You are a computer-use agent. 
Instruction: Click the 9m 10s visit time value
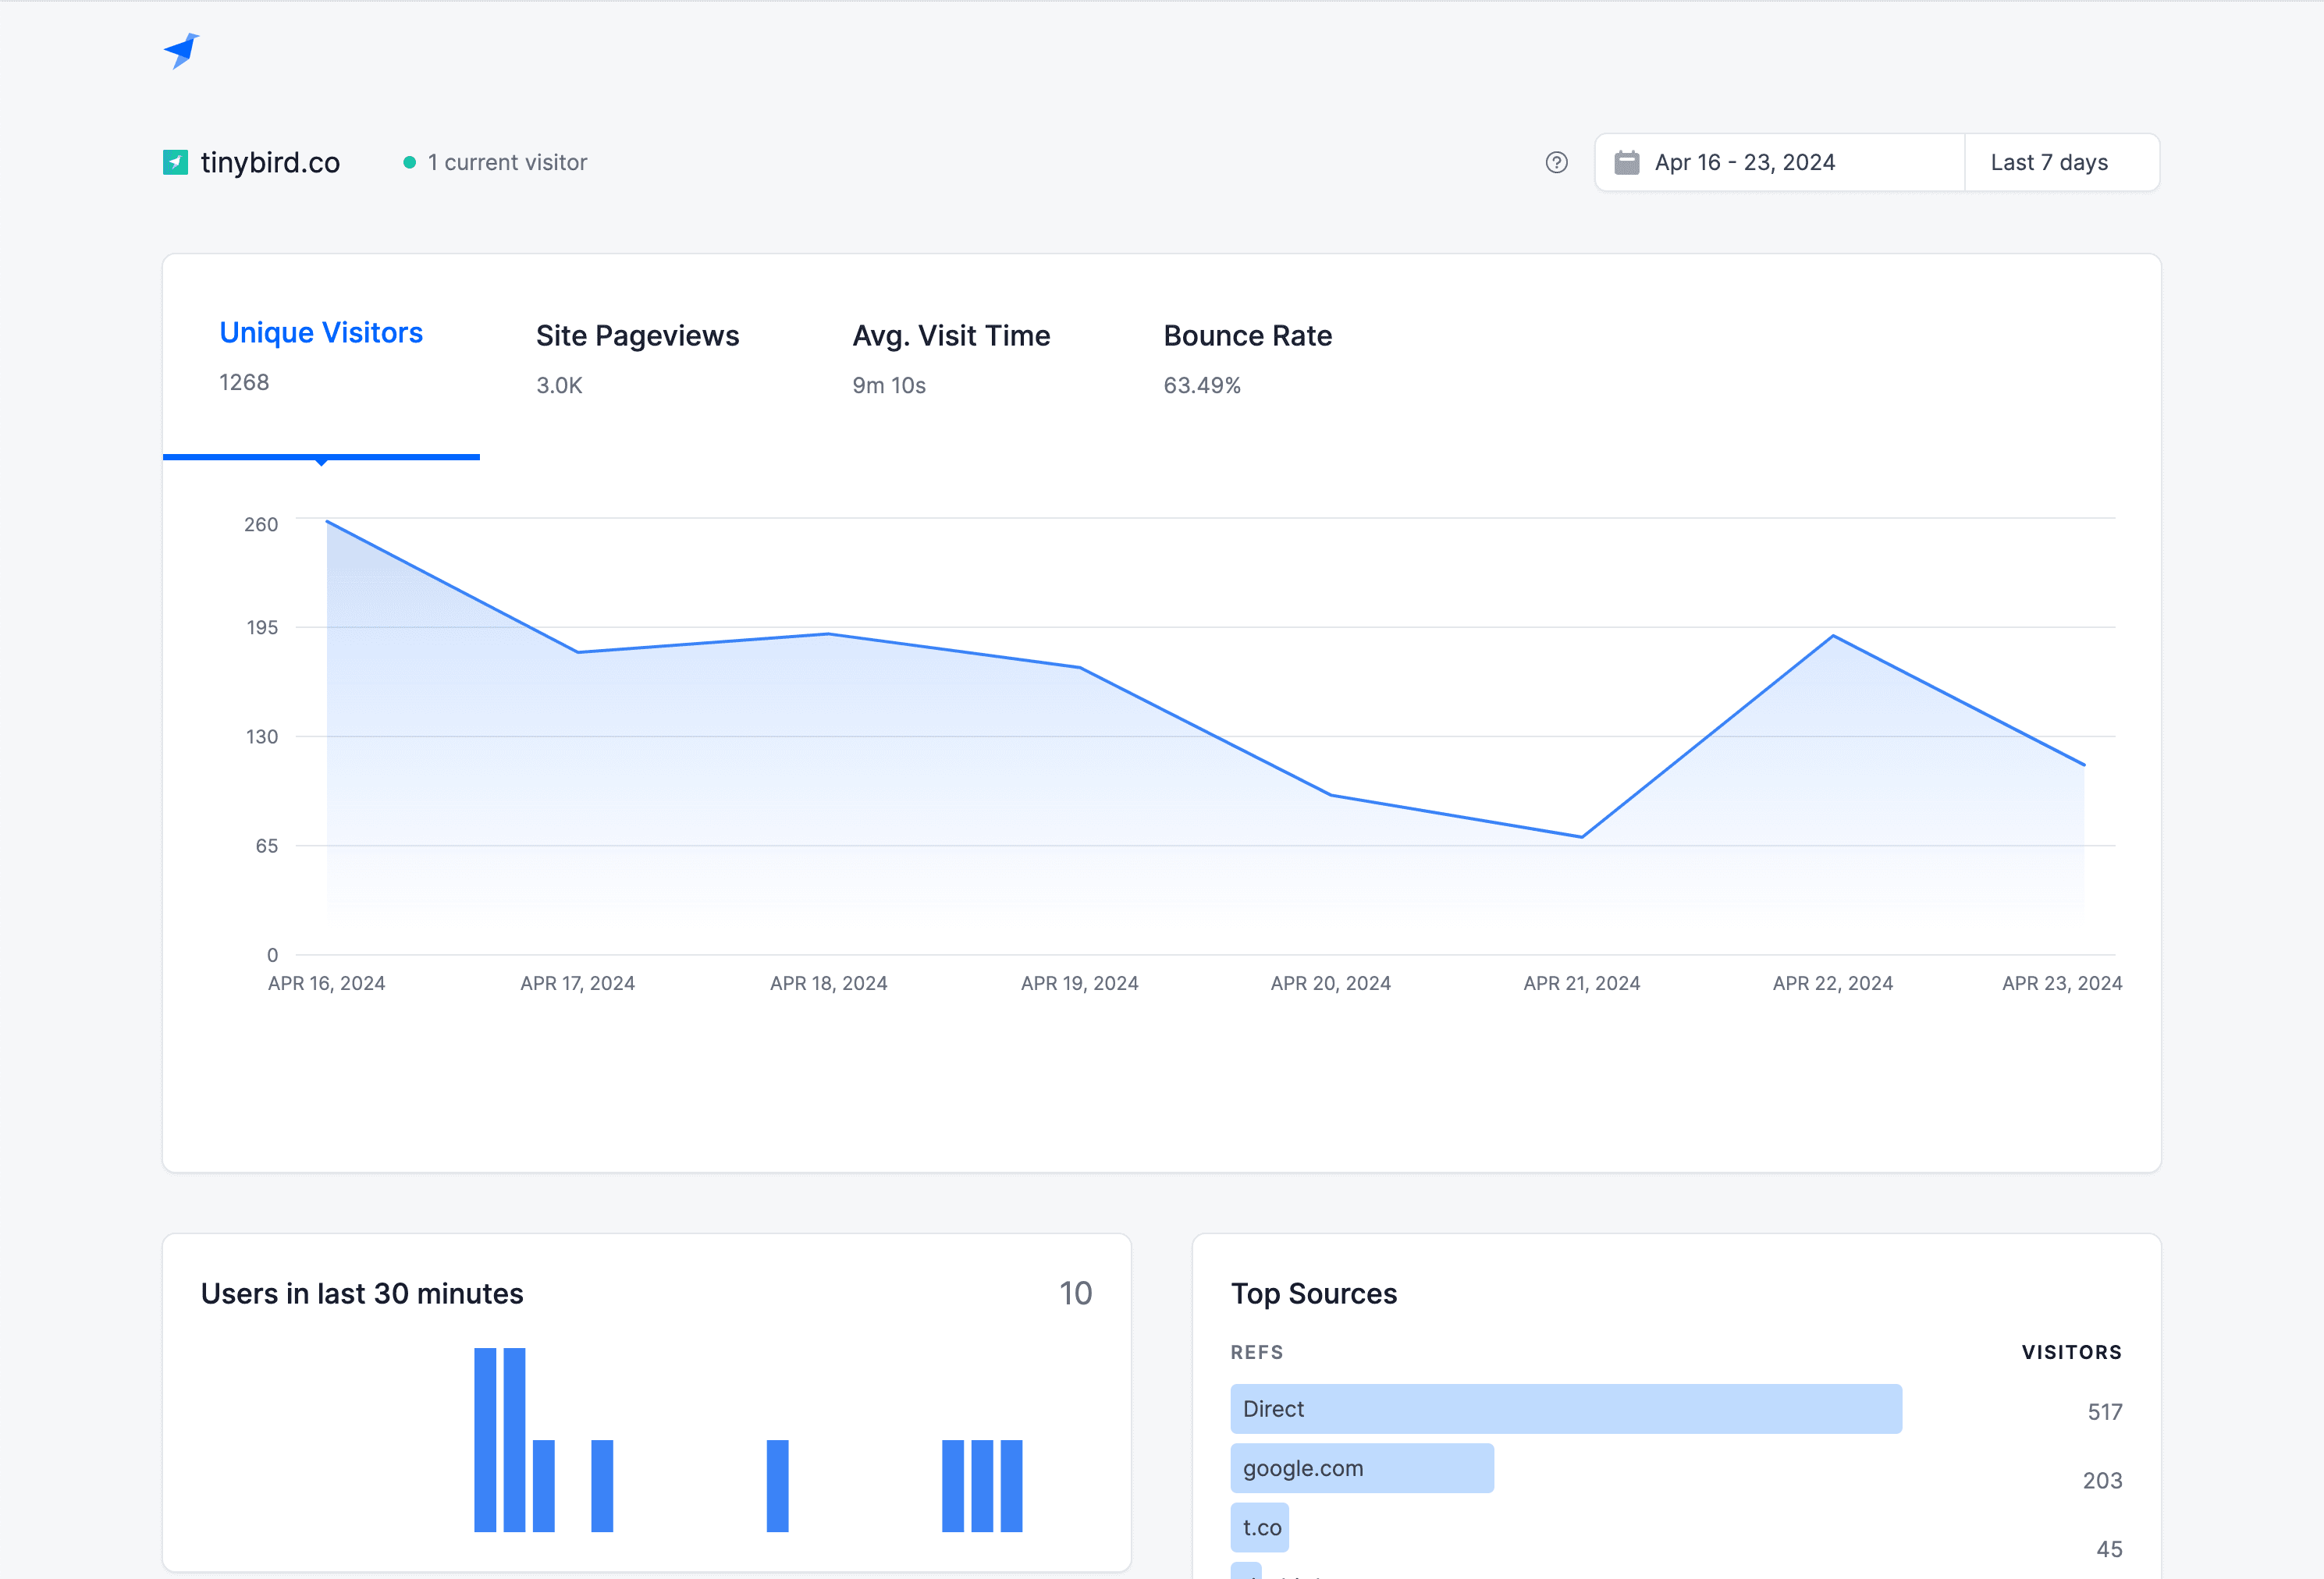click(889, 385)
